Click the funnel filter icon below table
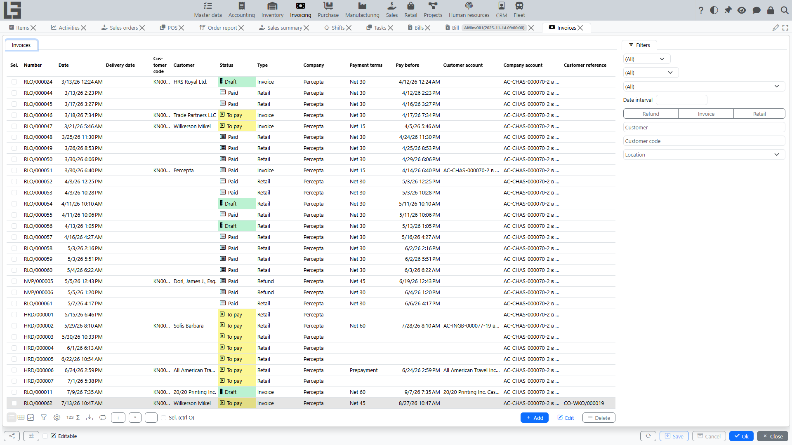Screen dimensions: 792x445 44,417
